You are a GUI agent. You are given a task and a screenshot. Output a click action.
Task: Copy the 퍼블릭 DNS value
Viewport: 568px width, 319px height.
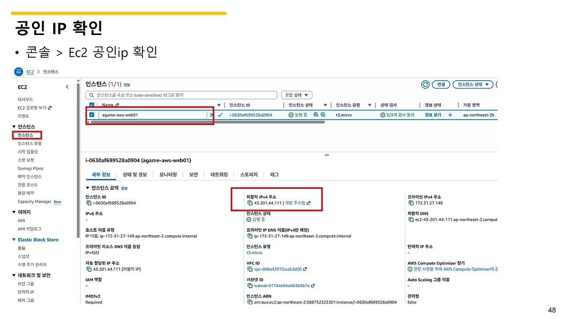[410, 219]
